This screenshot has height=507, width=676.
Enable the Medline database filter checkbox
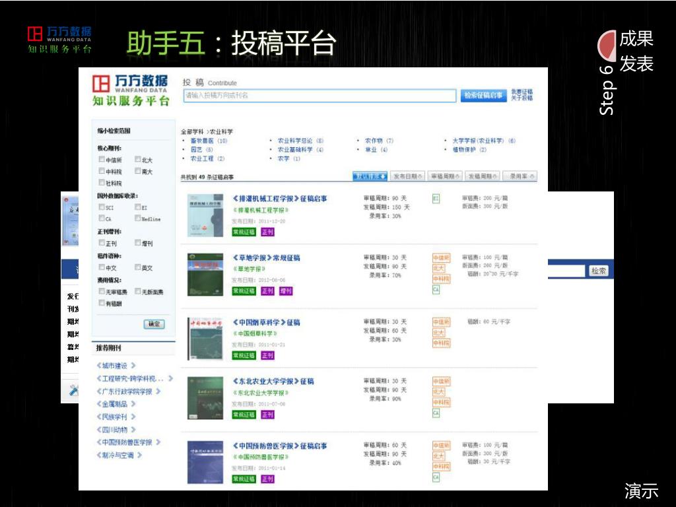(x=137, y=219)
